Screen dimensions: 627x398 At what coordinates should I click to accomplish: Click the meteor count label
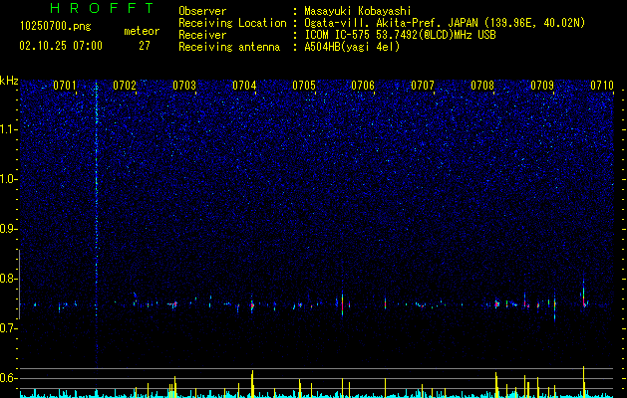point(142,31)
